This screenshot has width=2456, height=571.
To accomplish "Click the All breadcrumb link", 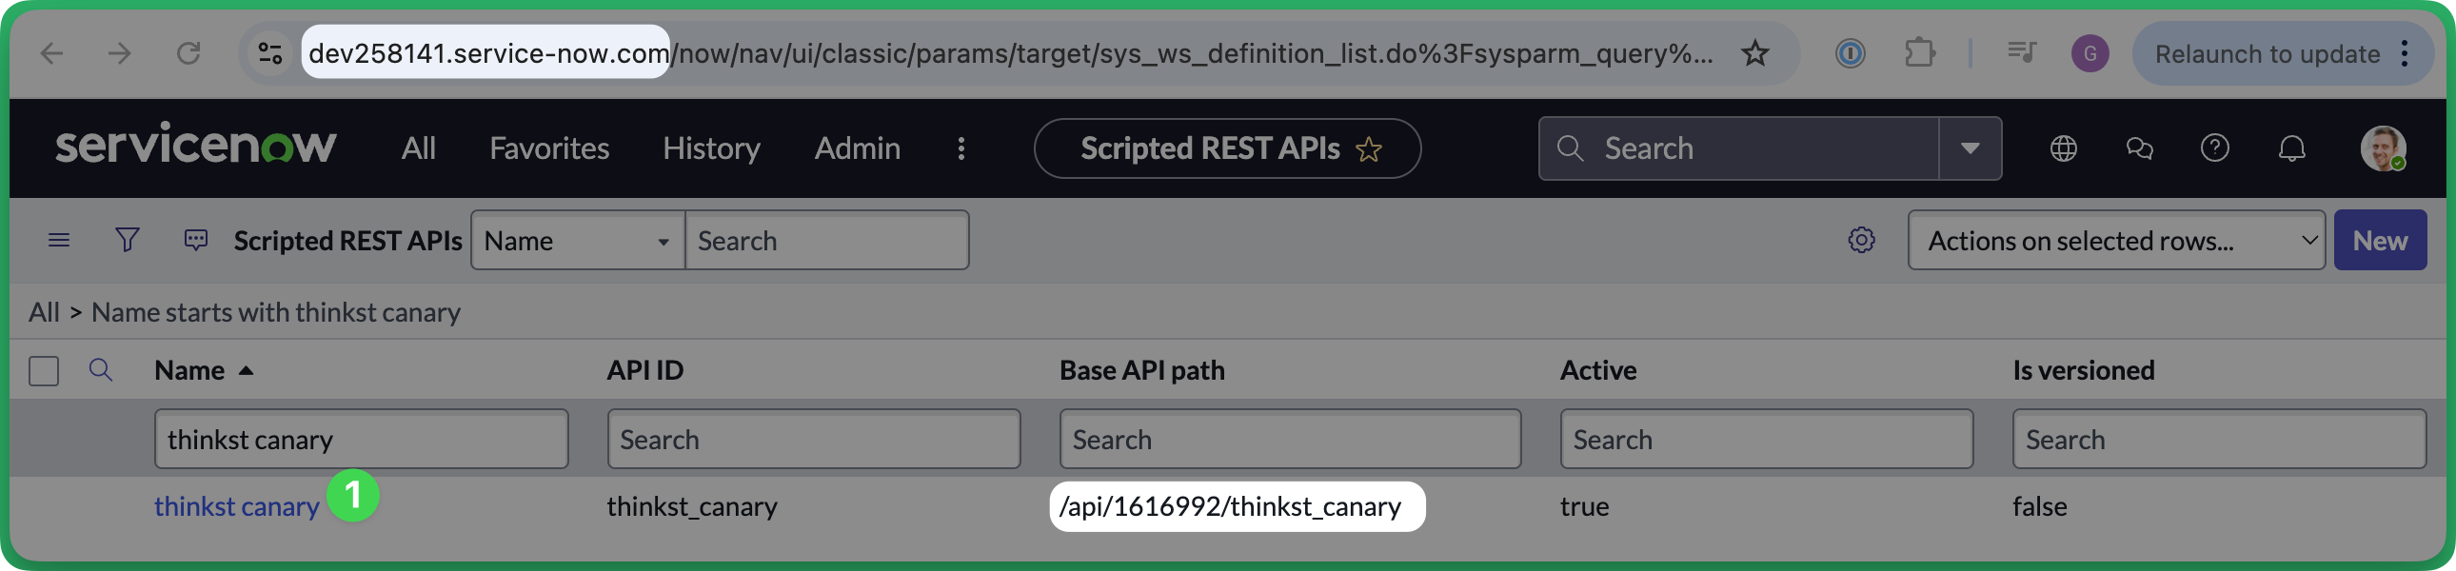I will (x=44, y=313).
